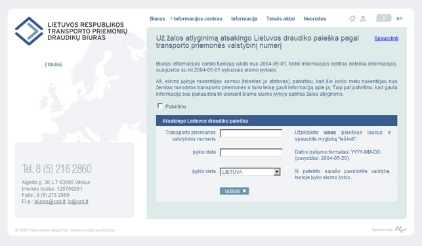422x246 pixels.
Task: Switch language to en
Action: tap(399, 18)
